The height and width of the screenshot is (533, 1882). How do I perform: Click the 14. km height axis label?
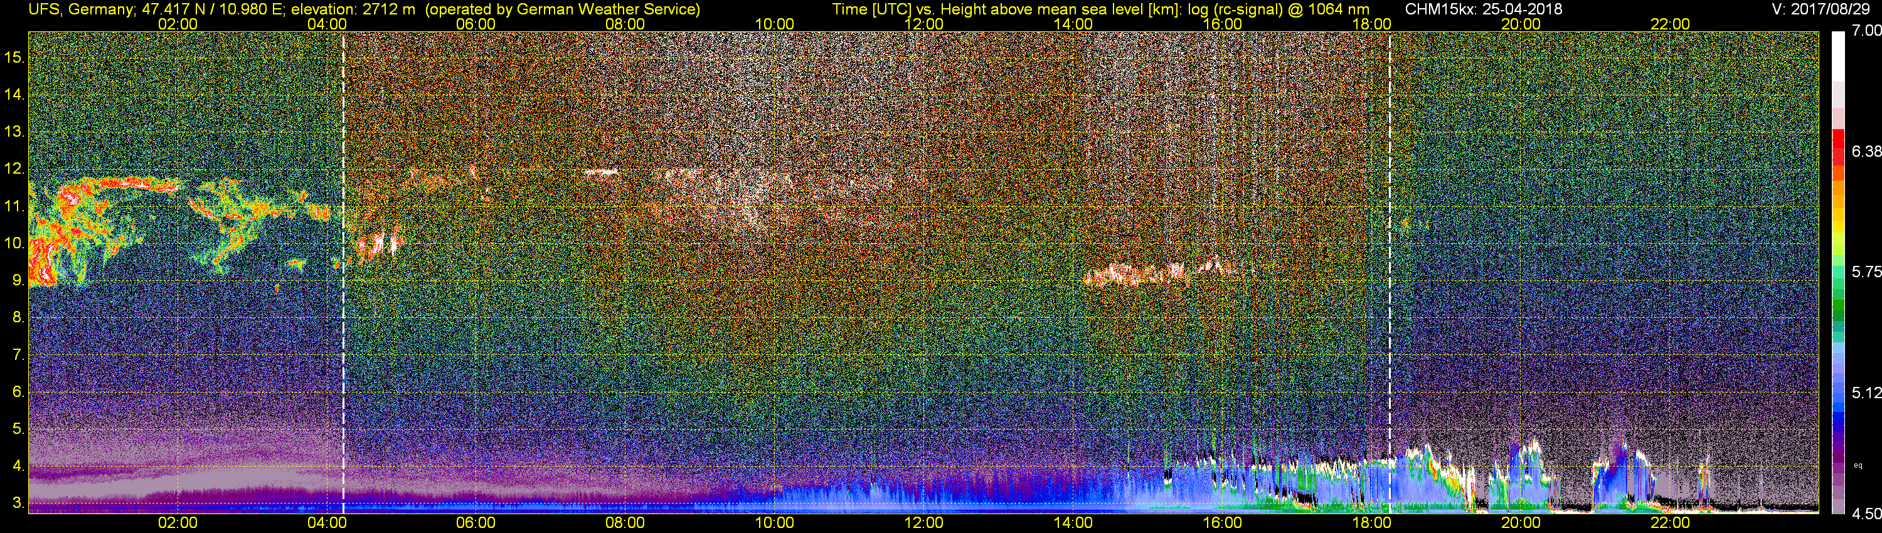tap(14, 95)
